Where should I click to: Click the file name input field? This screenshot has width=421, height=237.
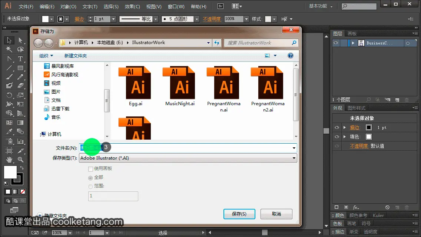pos(188,148)
